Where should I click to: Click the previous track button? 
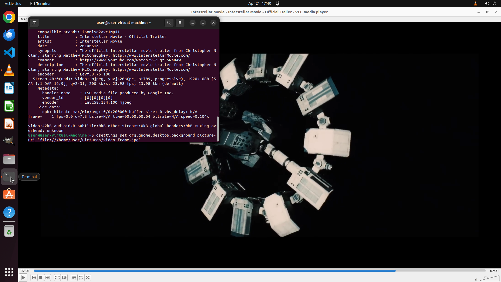click(x=34, y=278)
